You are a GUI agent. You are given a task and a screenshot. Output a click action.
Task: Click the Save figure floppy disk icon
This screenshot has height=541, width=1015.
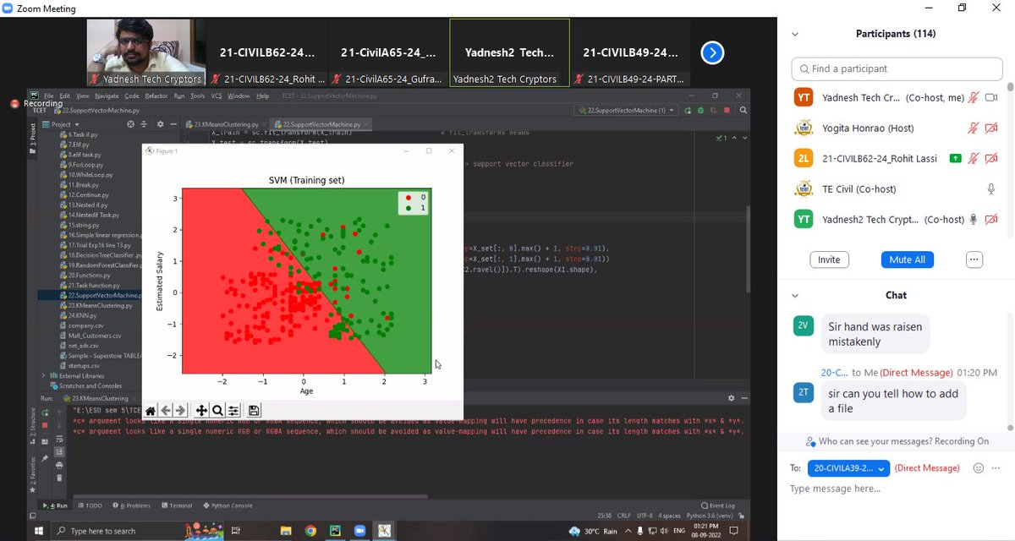click(254, 411)
